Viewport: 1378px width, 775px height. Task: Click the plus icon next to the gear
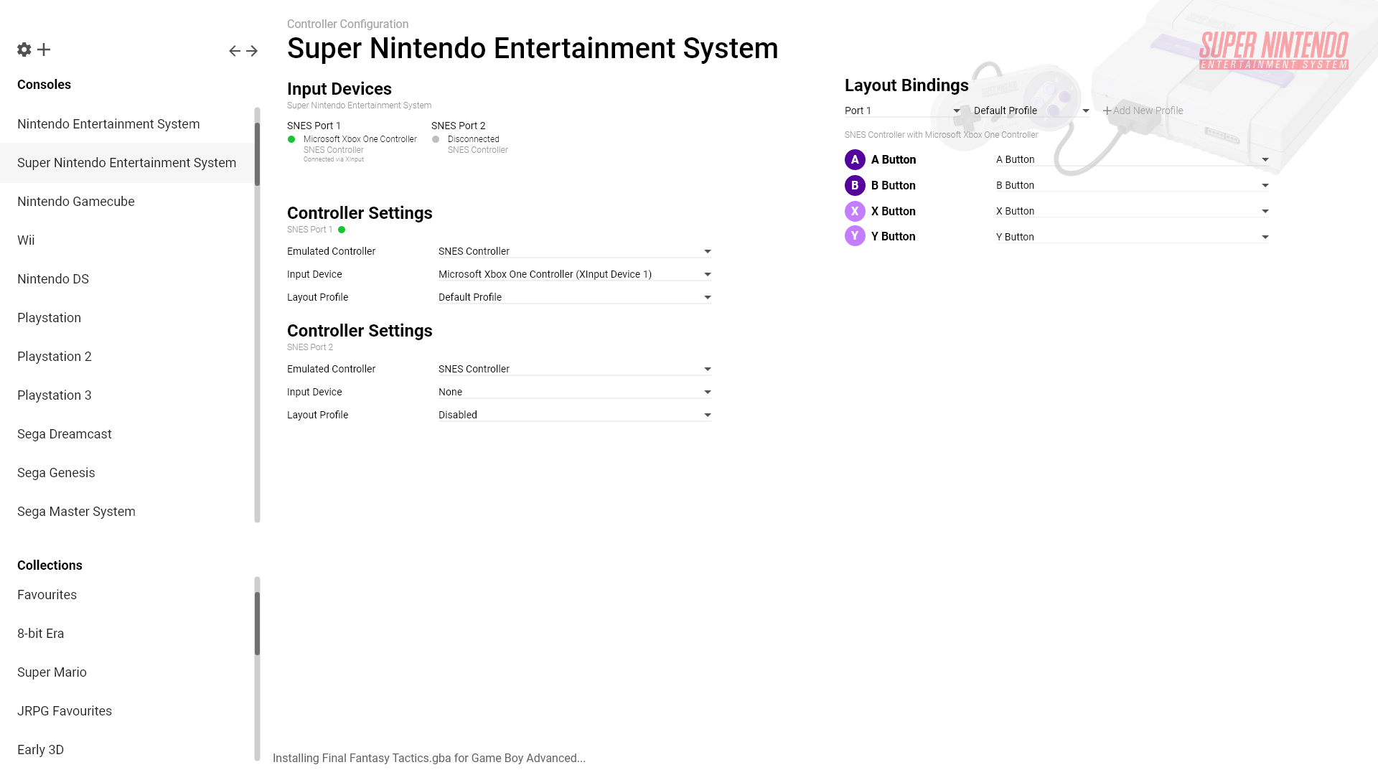44,50
